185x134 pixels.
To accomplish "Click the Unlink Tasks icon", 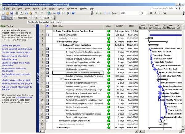I will (x=59, y=13).
